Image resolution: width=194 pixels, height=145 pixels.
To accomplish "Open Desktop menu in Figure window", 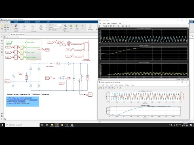I will click(x=121, y=85).
